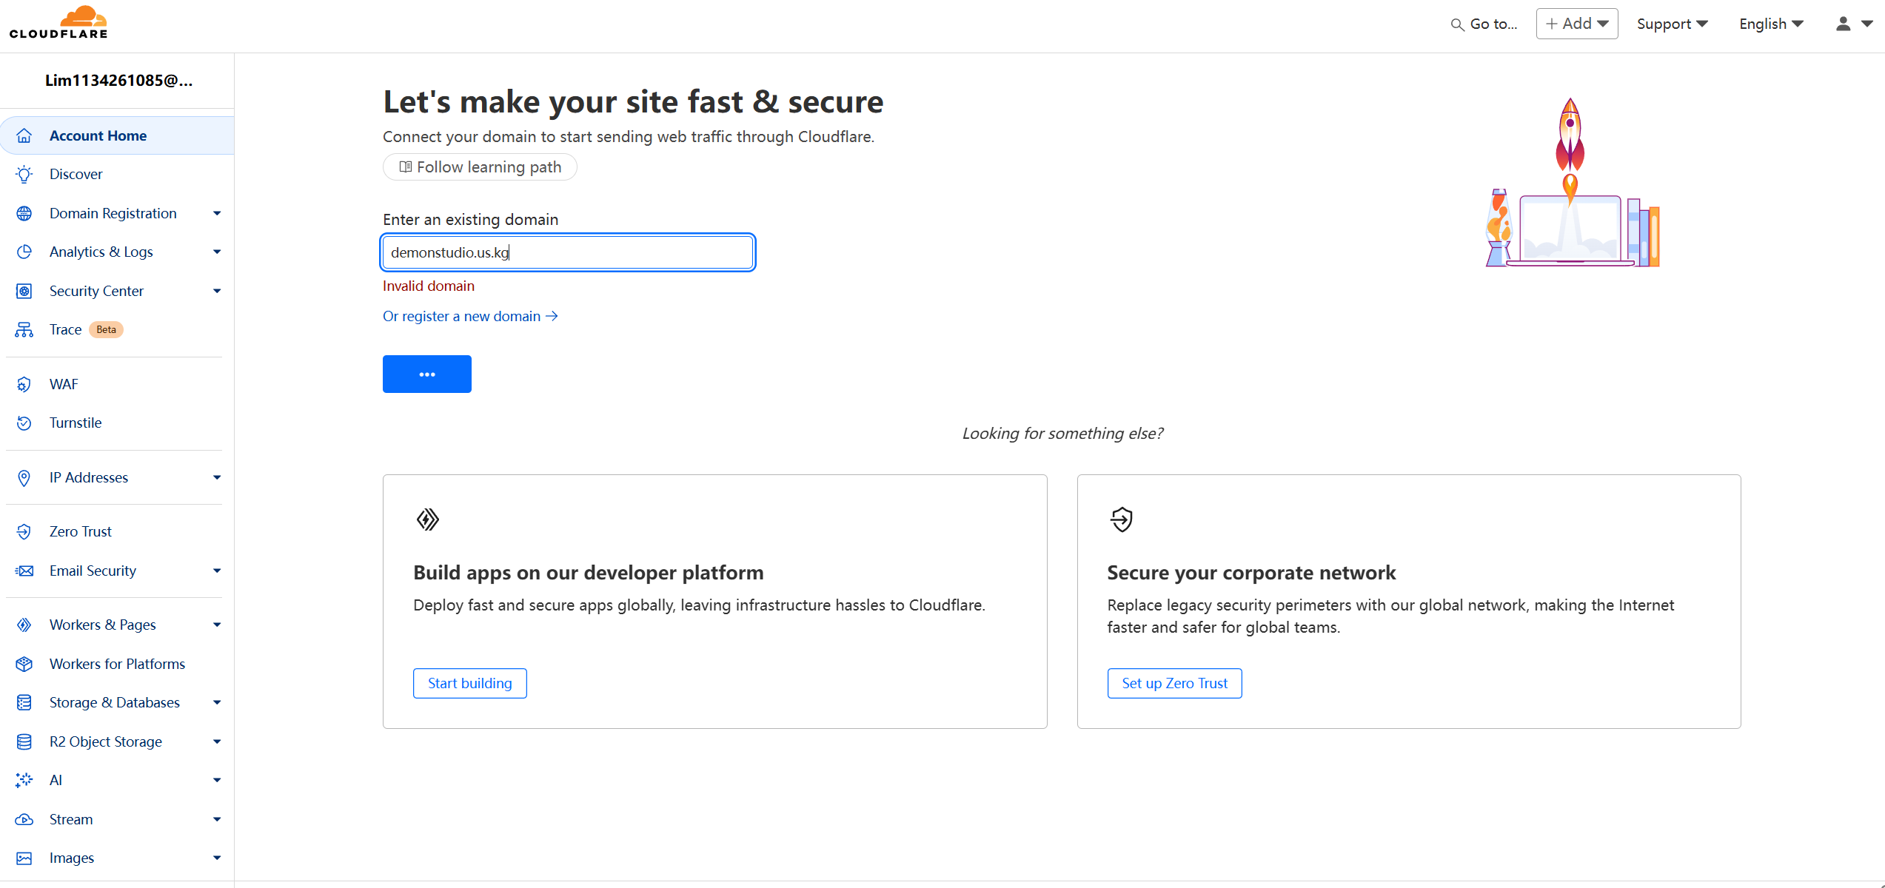Click the existing domain input field
The height and width of the screenshot is (888, 1885).
pyautogui.click(x=568, y=252)
